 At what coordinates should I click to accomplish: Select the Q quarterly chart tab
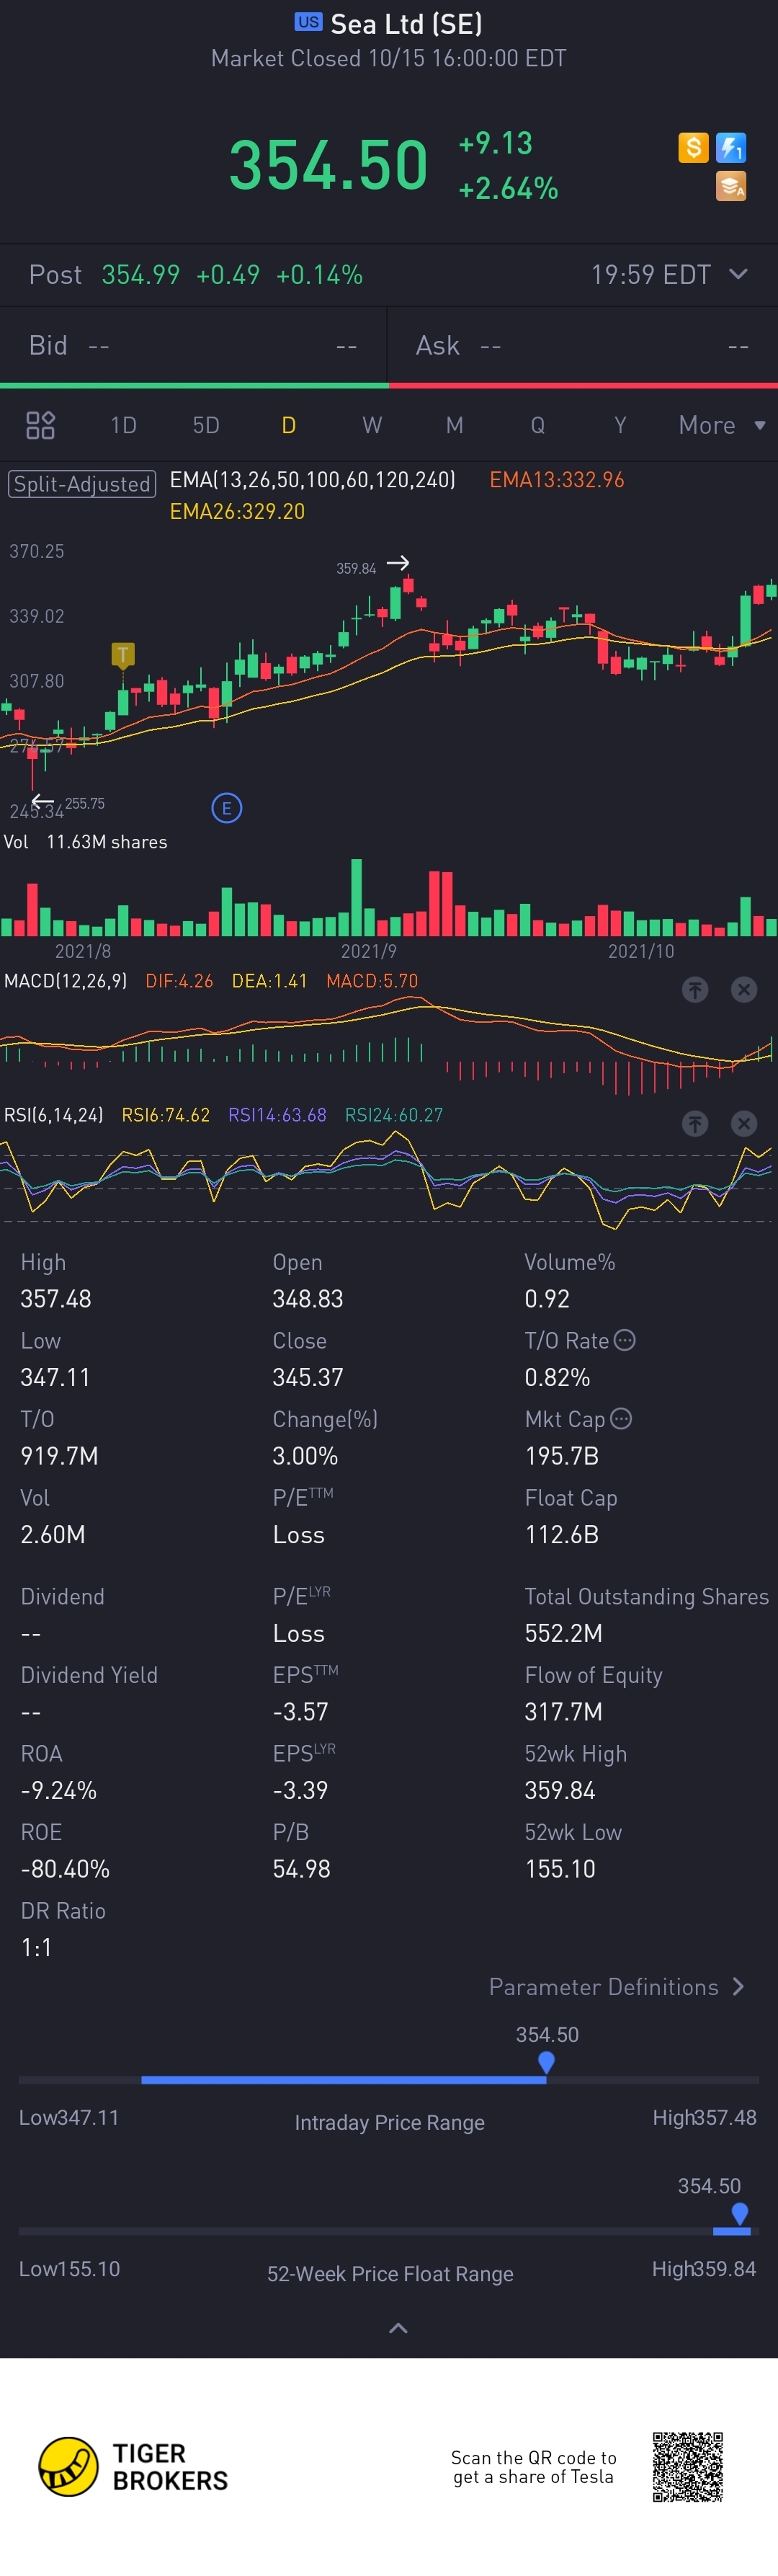coord(538,425)
